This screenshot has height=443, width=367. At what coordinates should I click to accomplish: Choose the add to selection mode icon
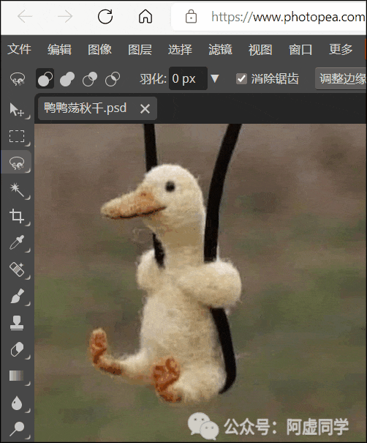(x=67, y=79)
